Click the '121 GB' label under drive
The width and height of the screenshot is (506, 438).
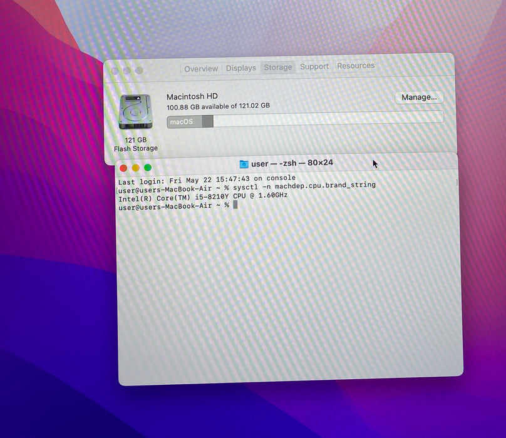135,140
